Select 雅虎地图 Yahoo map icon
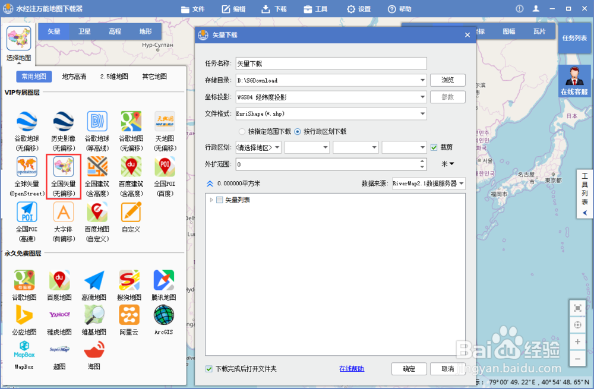The image size is (594, 389). [59, 315]
